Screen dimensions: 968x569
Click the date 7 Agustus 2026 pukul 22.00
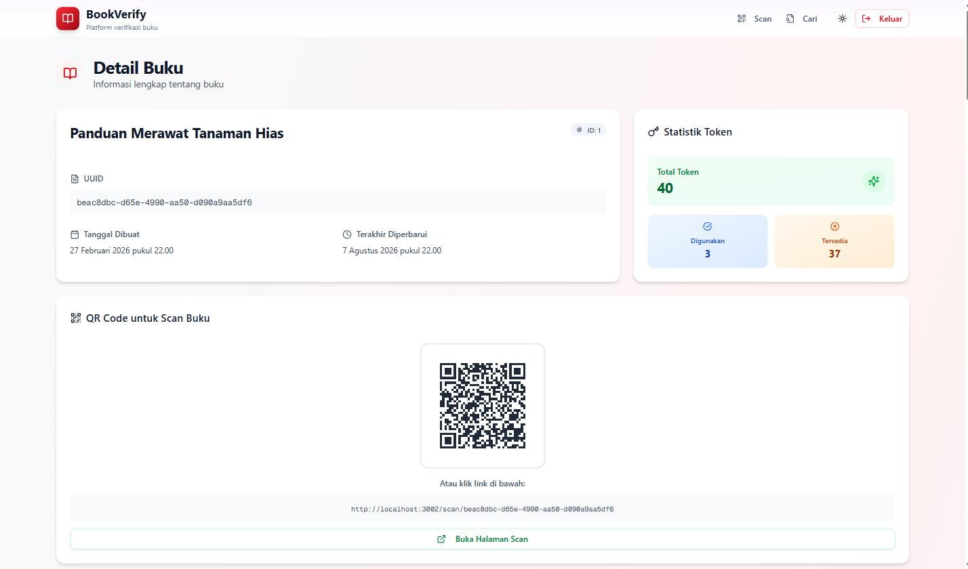coord(392,251)
